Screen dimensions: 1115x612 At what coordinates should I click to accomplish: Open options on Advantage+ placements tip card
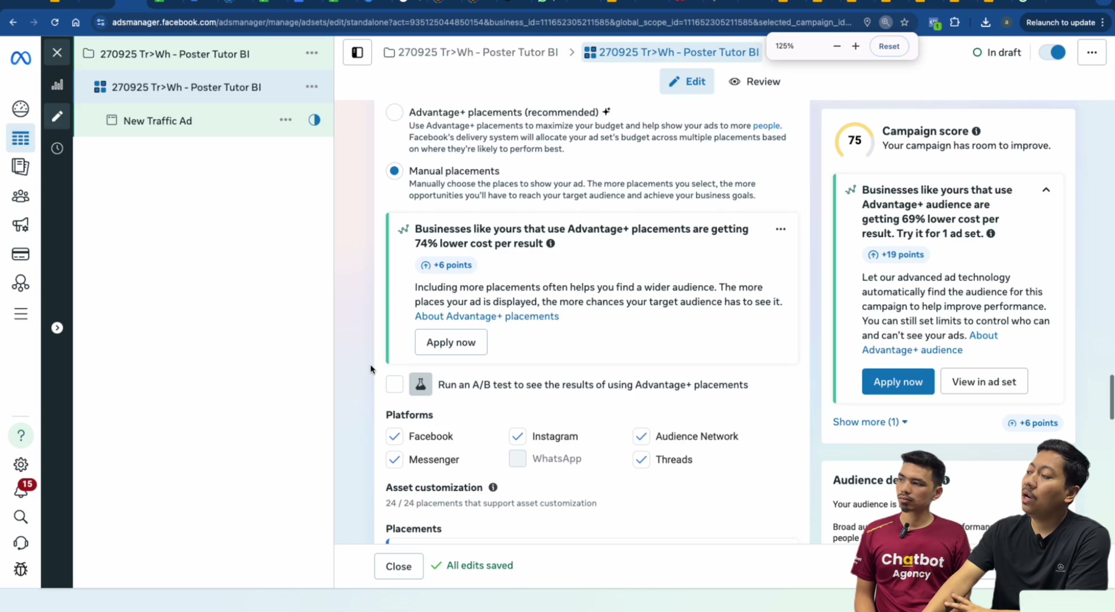[x=780, y=229]
